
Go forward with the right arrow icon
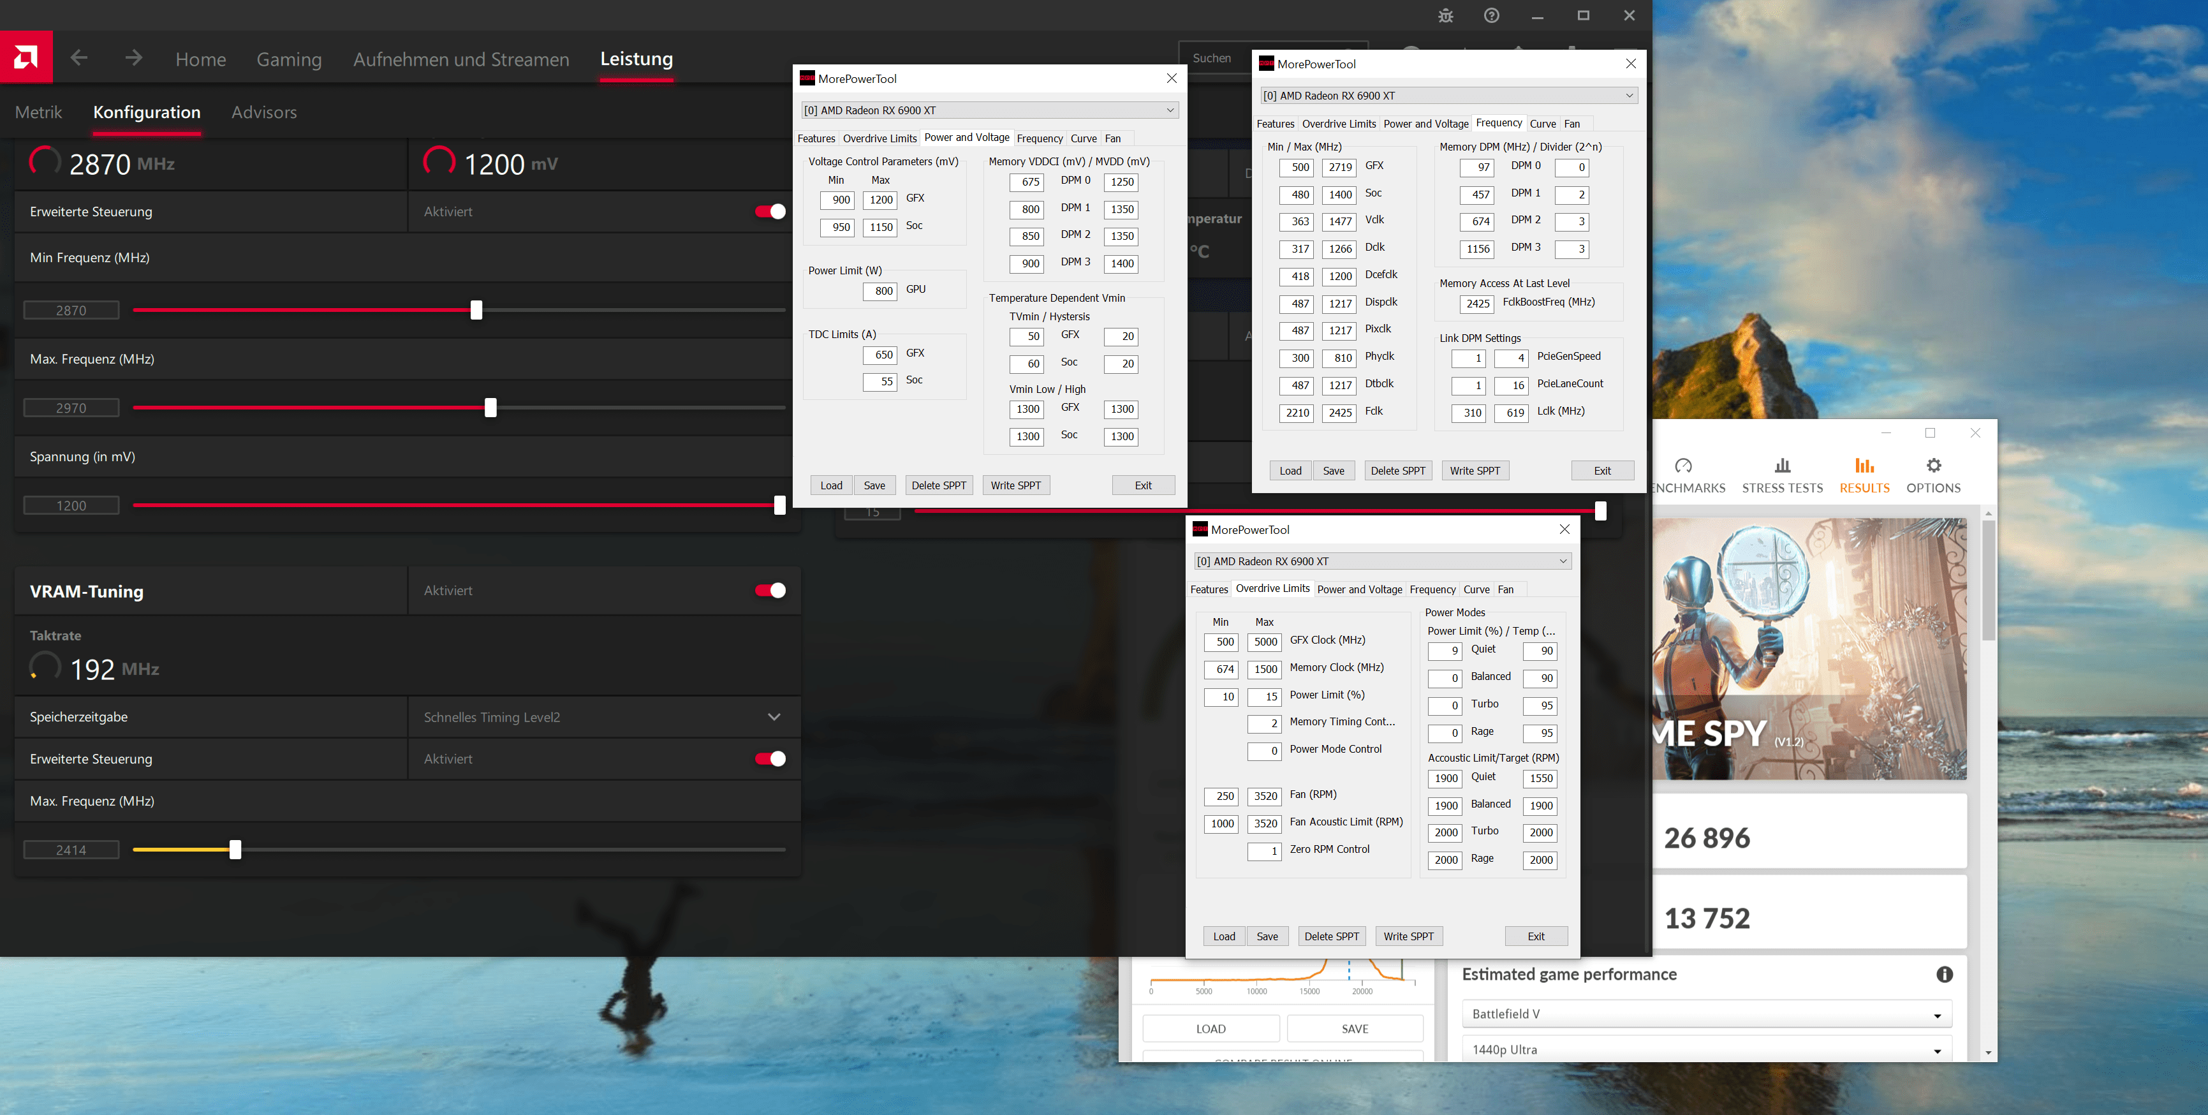tap(134, 57)
